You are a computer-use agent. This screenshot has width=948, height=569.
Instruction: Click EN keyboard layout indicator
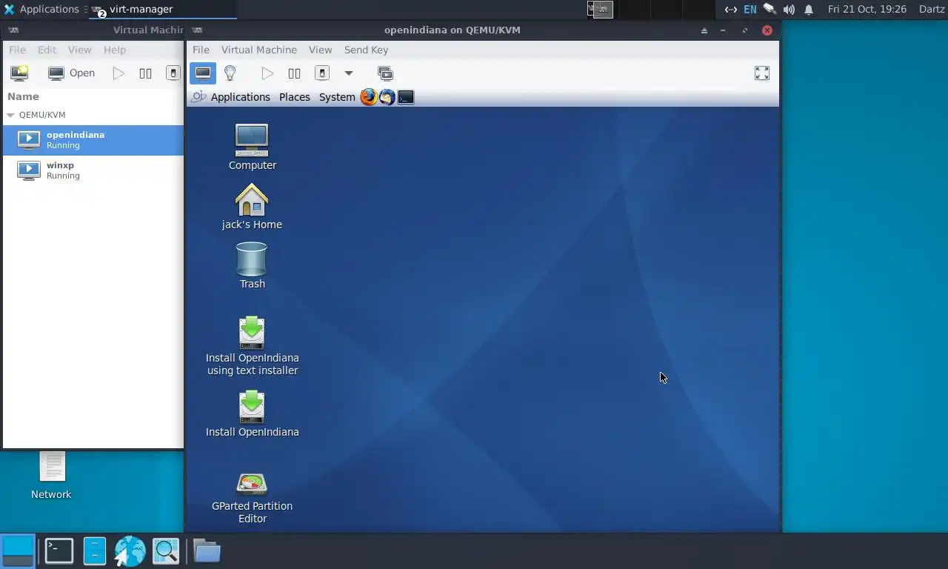[x=750, y=10]
